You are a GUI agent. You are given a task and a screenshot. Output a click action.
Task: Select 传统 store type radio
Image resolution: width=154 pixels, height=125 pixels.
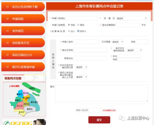69,25
